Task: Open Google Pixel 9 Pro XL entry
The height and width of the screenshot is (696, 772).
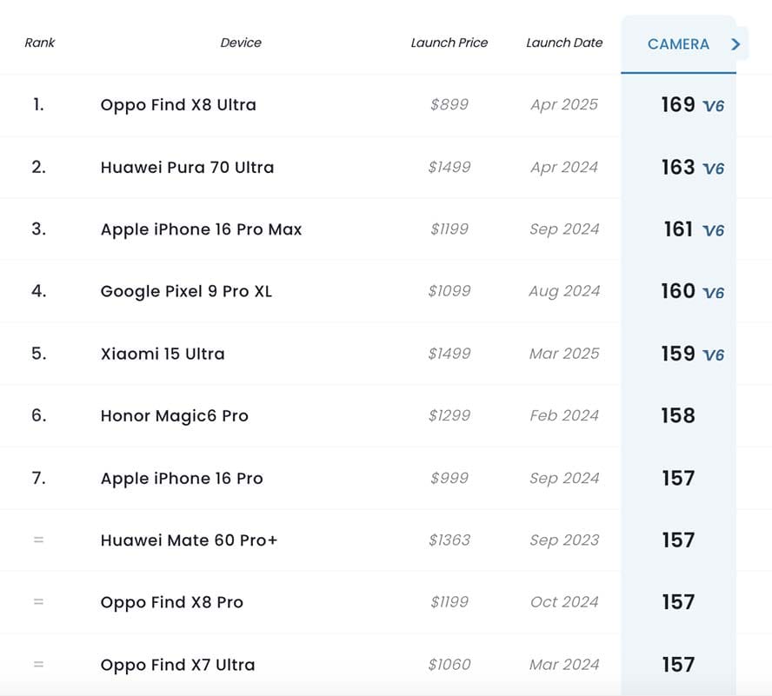Action: click(186, 291)
